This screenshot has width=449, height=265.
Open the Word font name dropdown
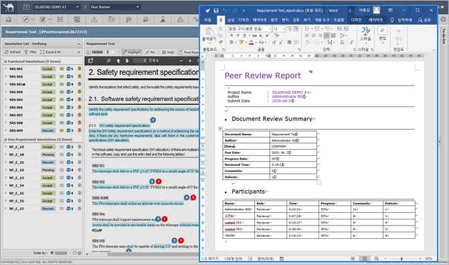coord(270,29)
